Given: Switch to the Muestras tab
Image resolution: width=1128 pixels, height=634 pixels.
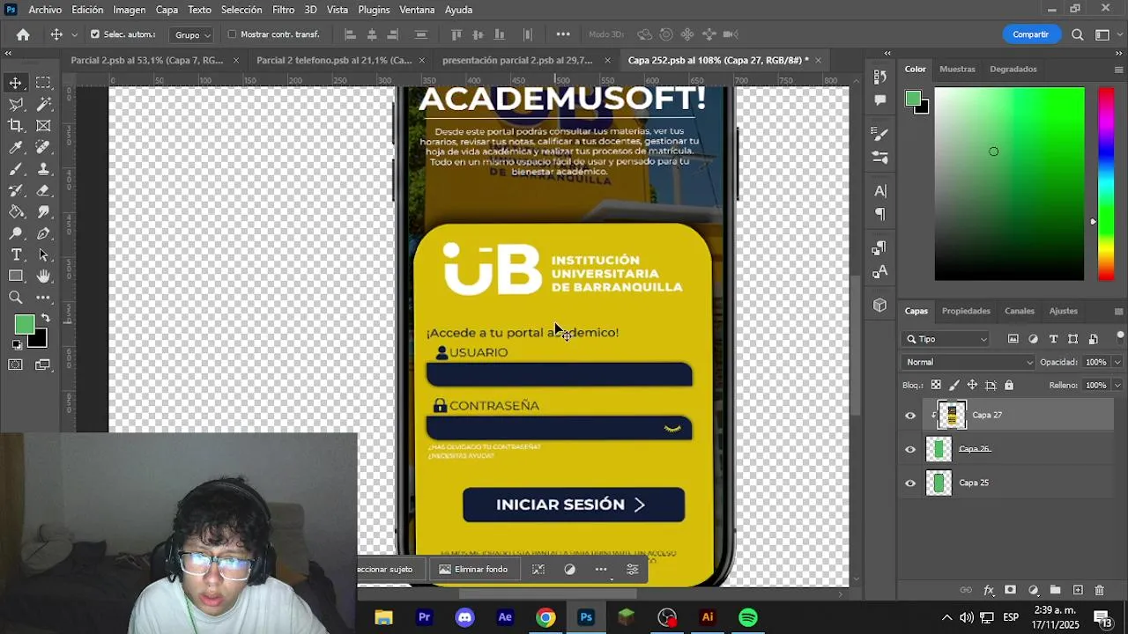Looking at the screenshot, I should 957,69.
